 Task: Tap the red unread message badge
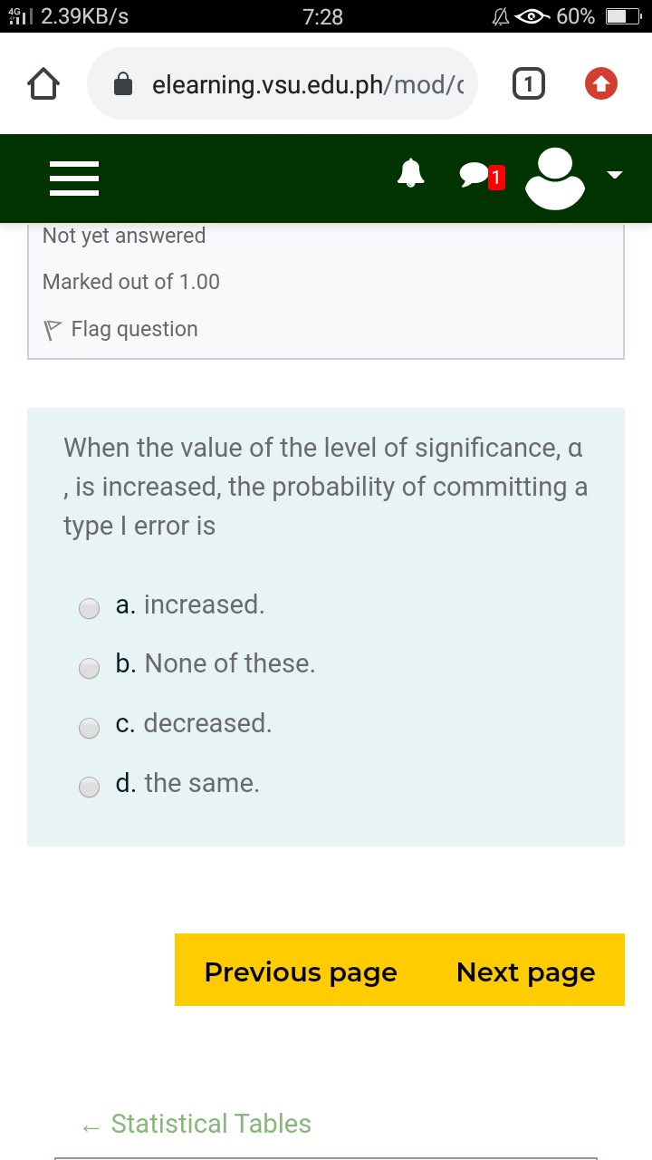click(x=494, y=177)
